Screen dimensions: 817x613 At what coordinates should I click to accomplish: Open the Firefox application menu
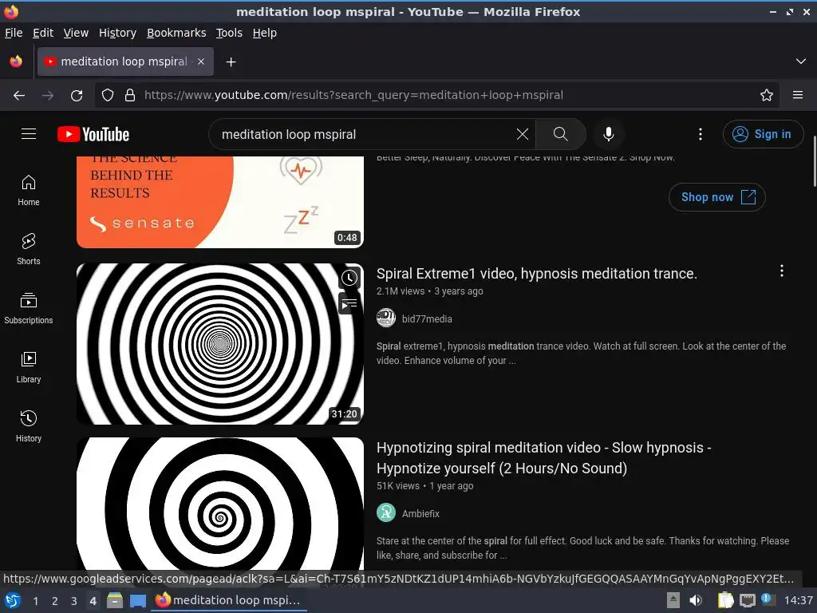coord(798,95)
